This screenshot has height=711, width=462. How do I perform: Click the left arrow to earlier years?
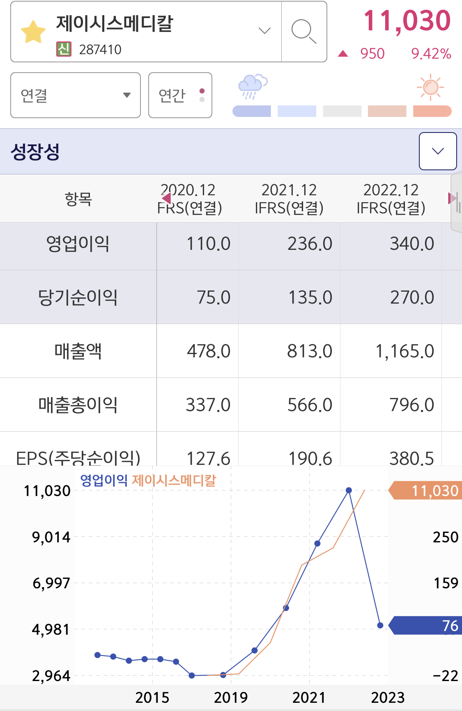166,199
